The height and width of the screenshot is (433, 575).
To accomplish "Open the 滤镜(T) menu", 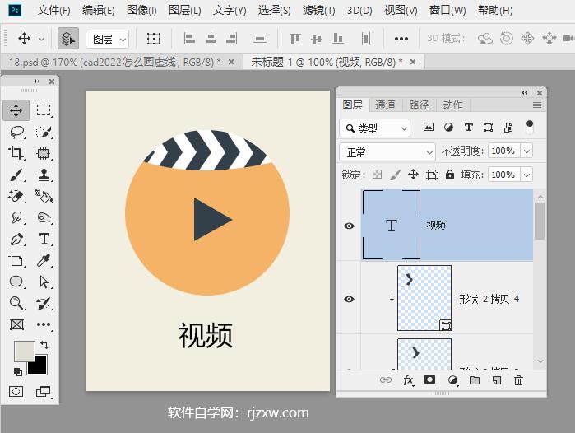I will tap(318, 11).
